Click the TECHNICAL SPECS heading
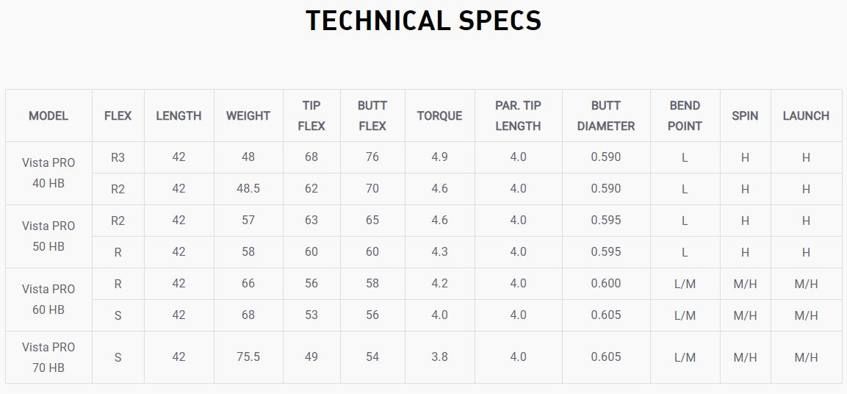Screen dimensions: 847x394 pyautogui.click(x=423, y=21)
